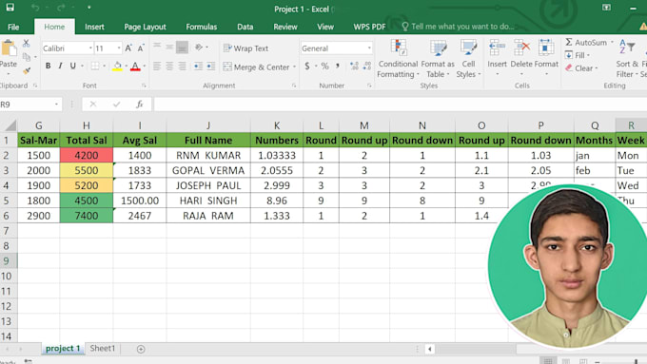Decrease decimal places
This screenshot has height=364, width=647.
pos(367,66)
